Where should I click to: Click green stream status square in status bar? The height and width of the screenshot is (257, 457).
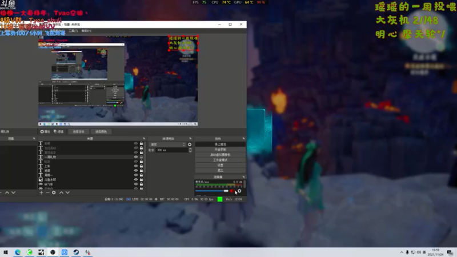220,199
